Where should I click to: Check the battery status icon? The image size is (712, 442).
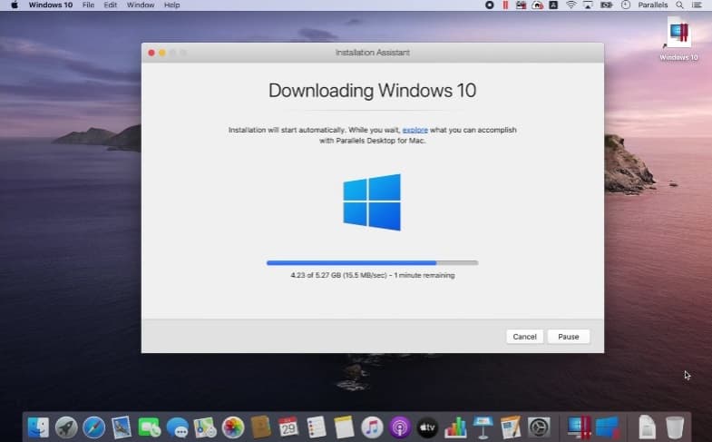click(607, 5)
